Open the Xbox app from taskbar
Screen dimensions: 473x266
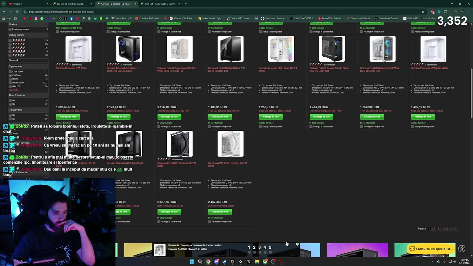(x=265, y=262)
